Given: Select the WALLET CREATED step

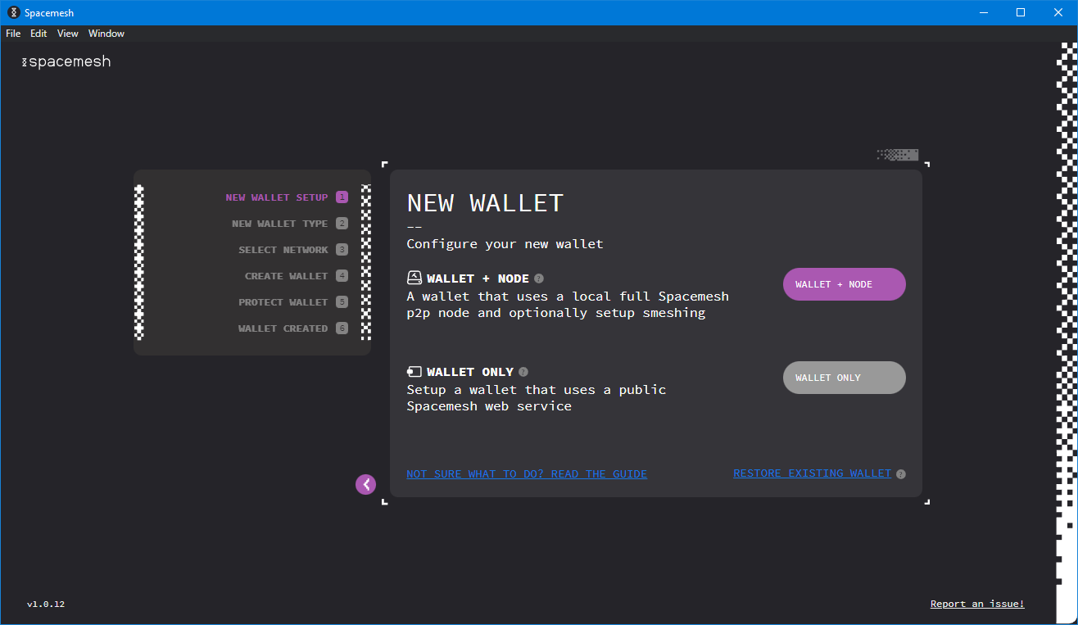Looking at the screenshot, I should 283,328.
